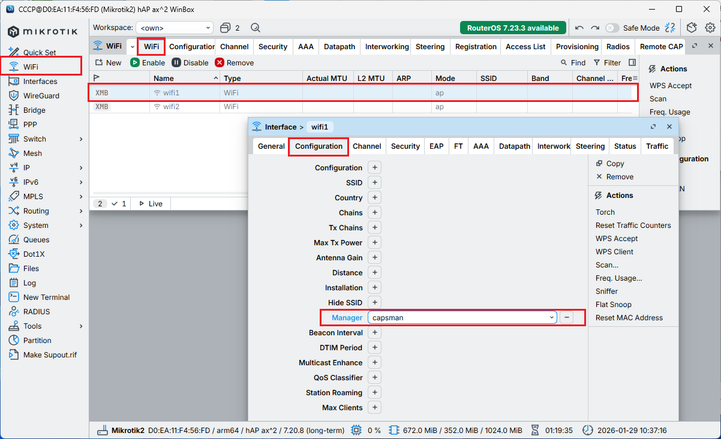721x439 pixels.
Task: Open the Workspace dropdown
Action: click(175, 28)
